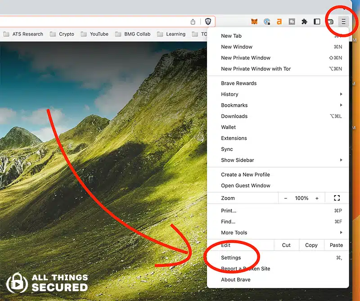Click the Copy button in the Edit row
This screenshot has width=360, height=301.
click(311, 245)
